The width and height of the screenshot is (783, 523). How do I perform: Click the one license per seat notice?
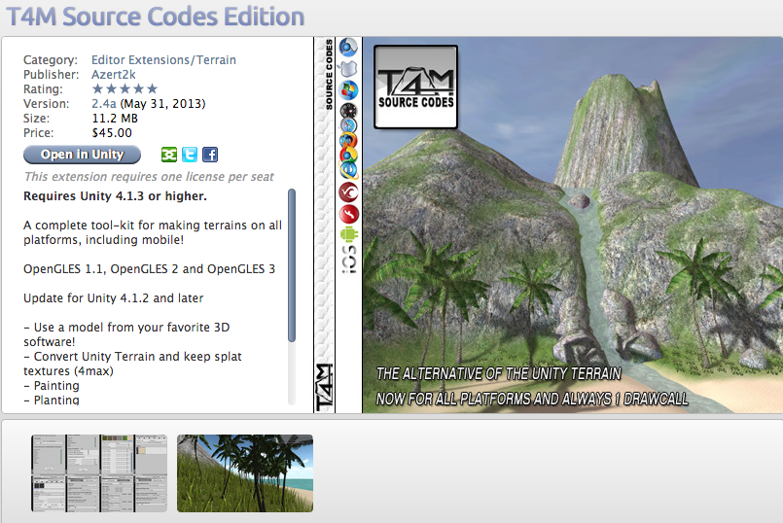point(149,177)
